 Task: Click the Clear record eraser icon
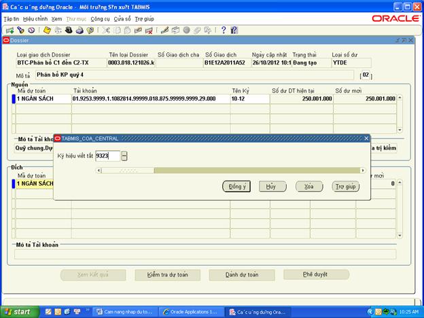(138, 31)
